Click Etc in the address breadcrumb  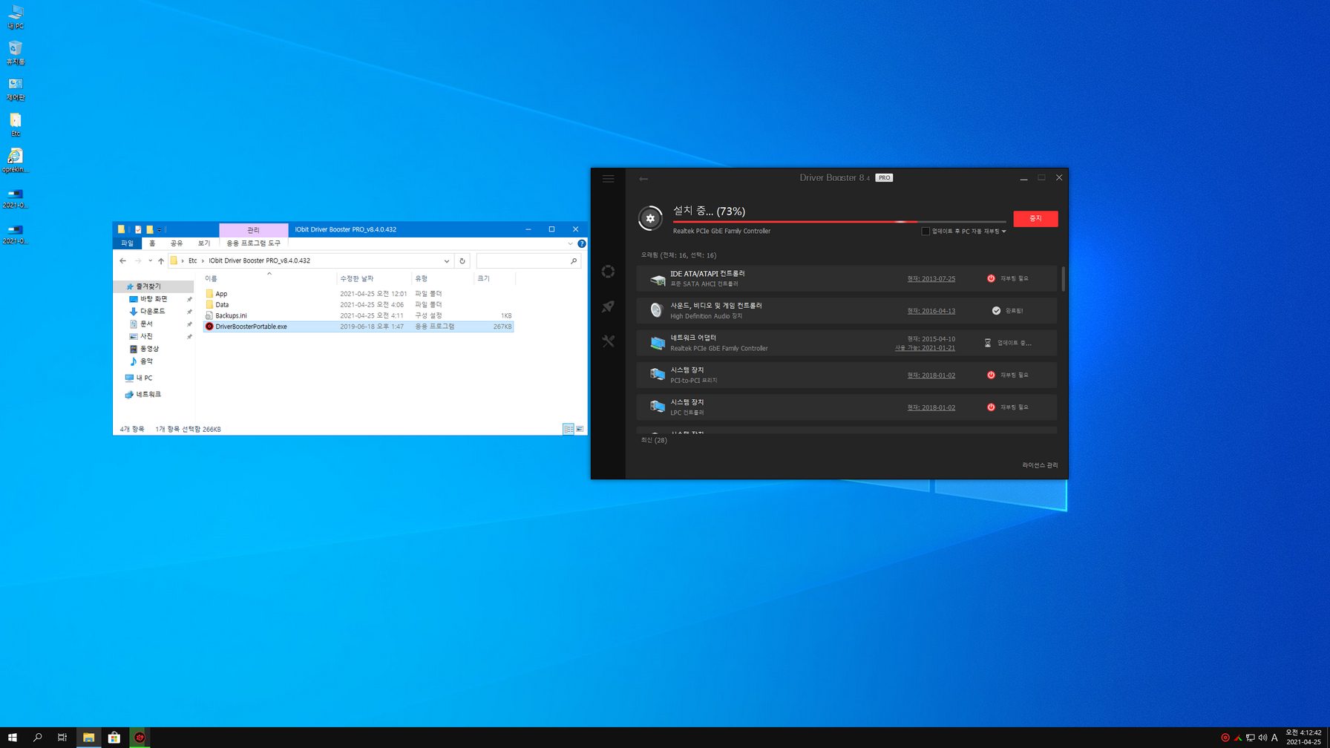tap(192, 261)
